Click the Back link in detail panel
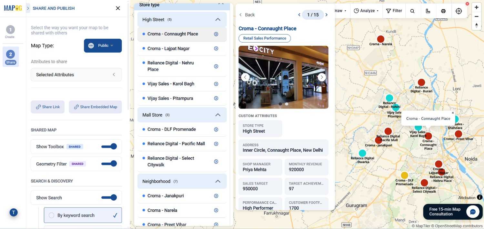484x229 pixels. [x=247, y=15]
